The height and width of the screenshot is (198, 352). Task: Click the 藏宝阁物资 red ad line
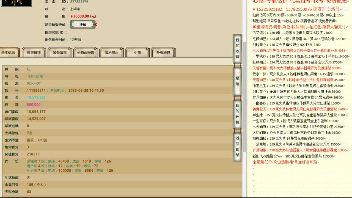pyautogui.click(x=299, y=27)
